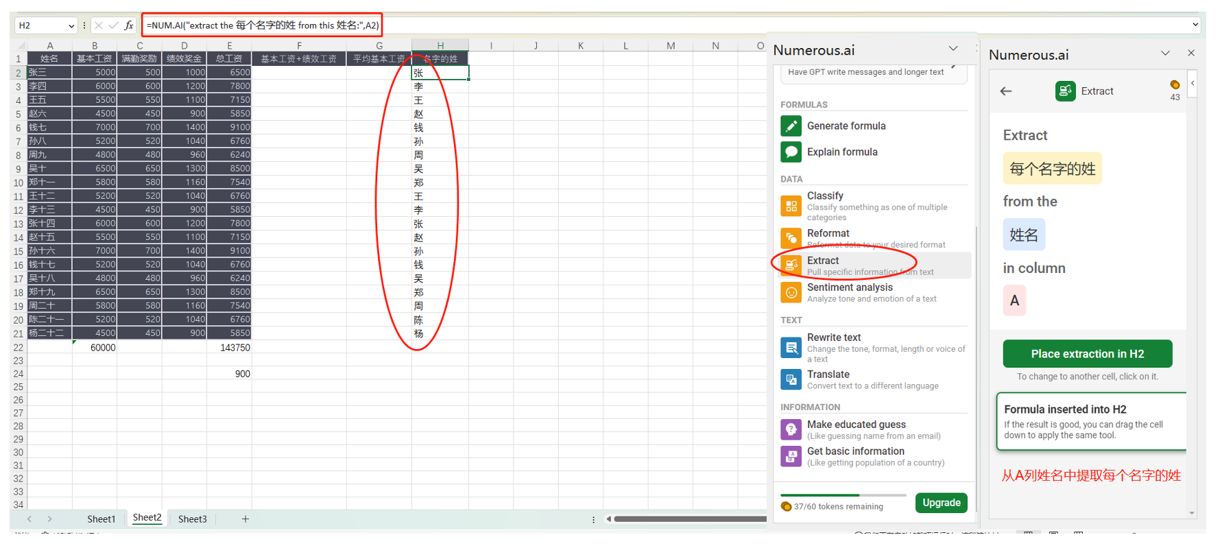This screenshot has height=548, width=1222.
Task: Select cell H2 containing 张
Action: [x=440, y=73]
